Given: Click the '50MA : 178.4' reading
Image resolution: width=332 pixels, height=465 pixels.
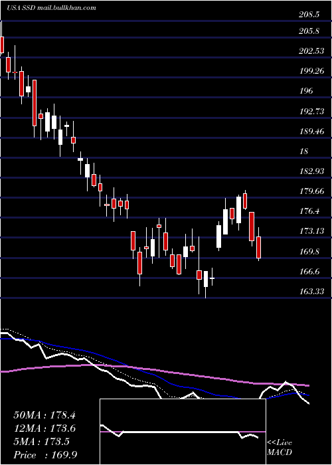Looking at the screenshot, I should [44, 415].
